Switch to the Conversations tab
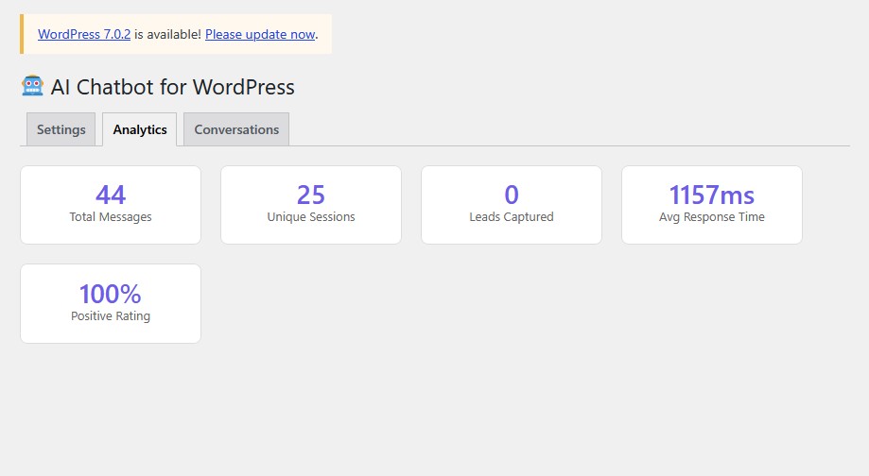The height and width of the screenshot is (476, 869). [x=236, y=129]
